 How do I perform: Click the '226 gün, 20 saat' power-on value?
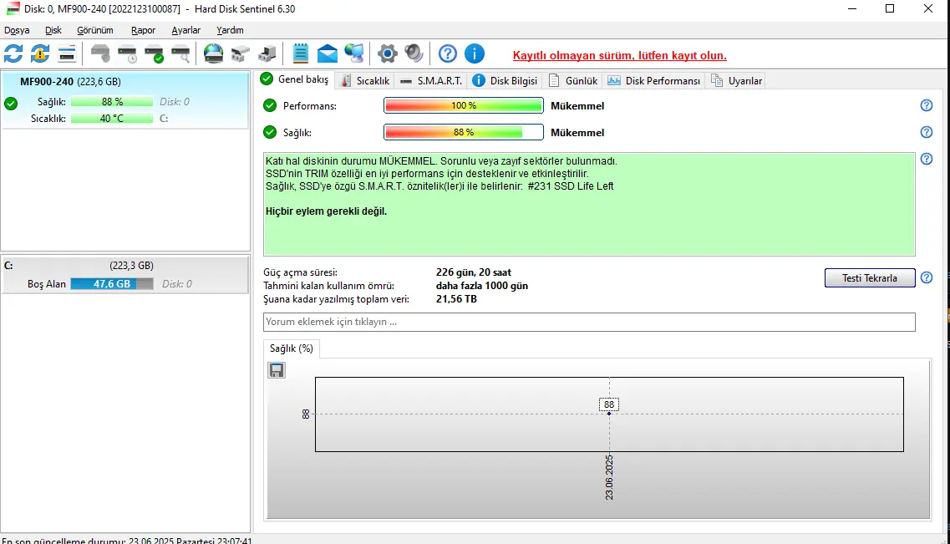[x=474, y=272]
